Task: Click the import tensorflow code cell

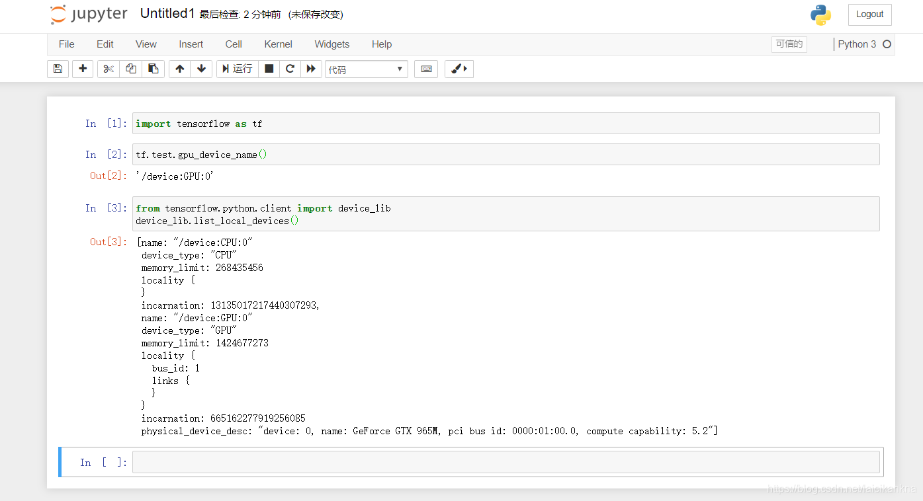Action: [506, 124]
